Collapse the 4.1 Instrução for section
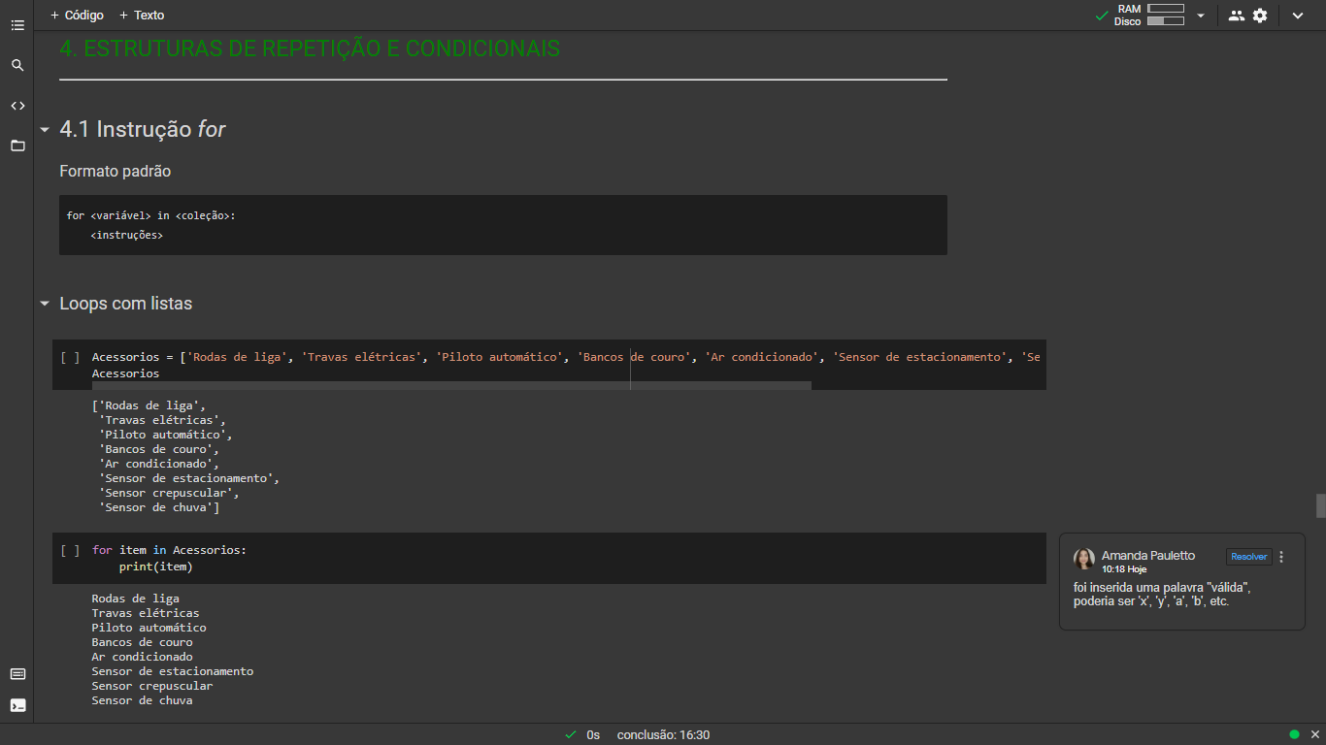The width and height of the screenshot is (1326, 745). pyautogui.click(x=45, y=130)
